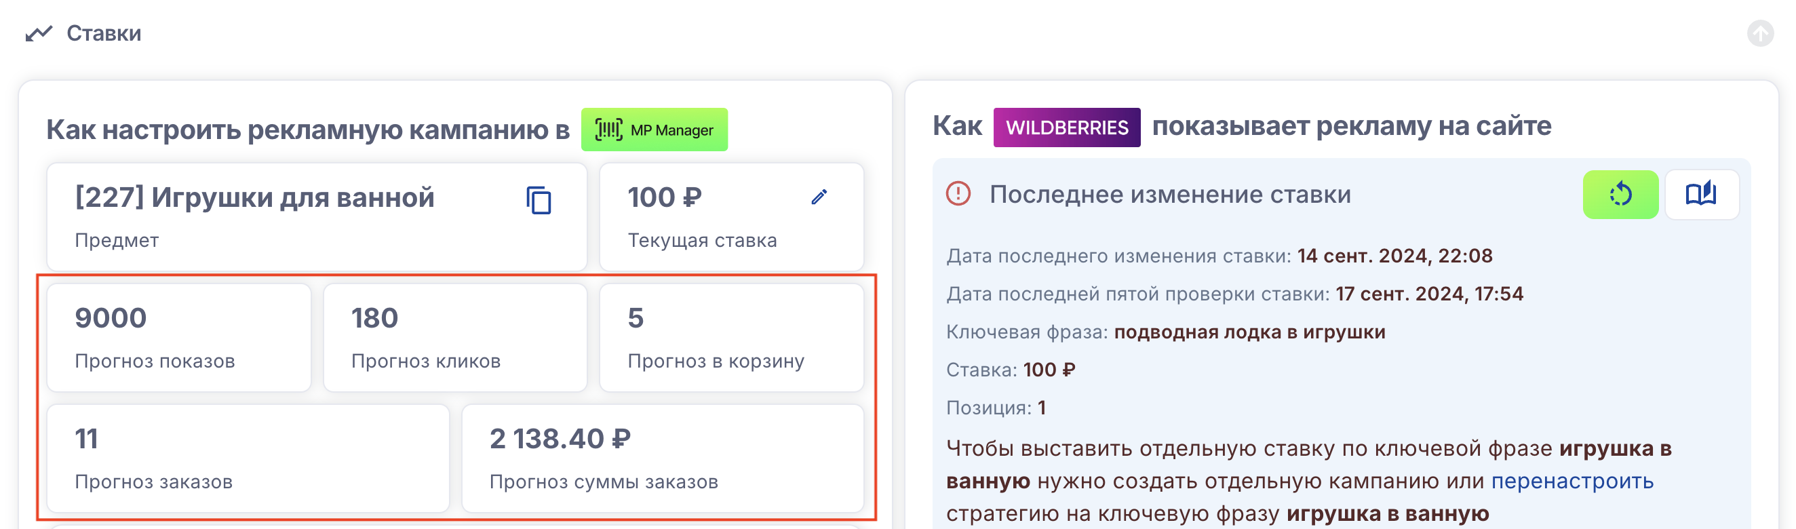Edit current bid with pencil icon

pyautogui.click(x=819, y=197)
